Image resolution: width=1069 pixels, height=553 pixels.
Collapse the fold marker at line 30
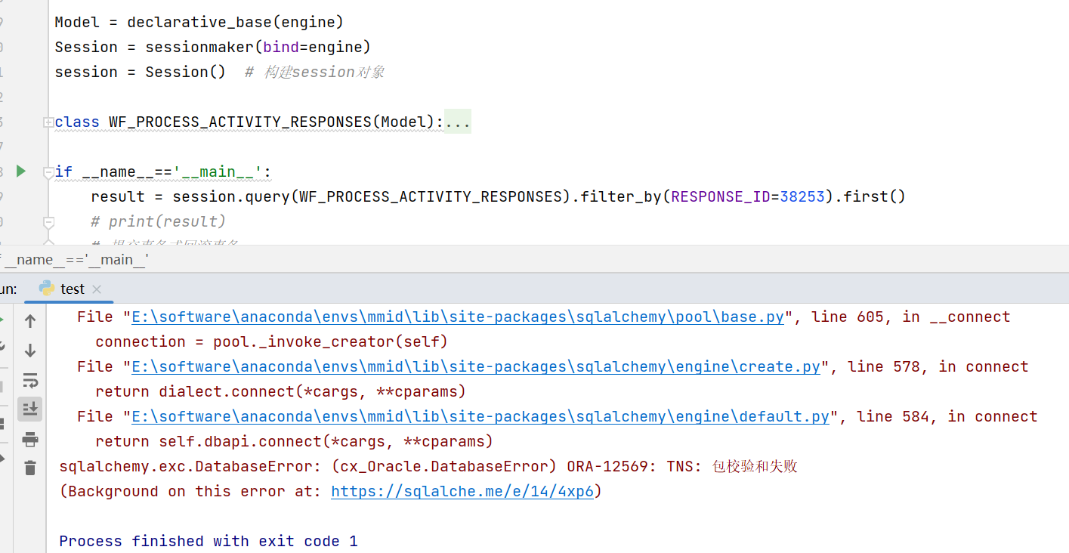48,221
